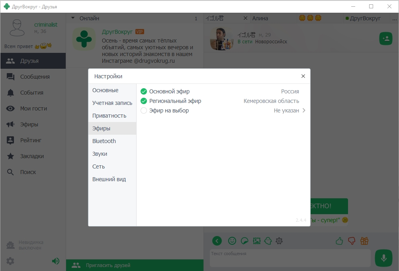Viewport: 399px width, 271px height.
Task: Open settings gear in sidebar bottom
Action: (x=10, y=261)
